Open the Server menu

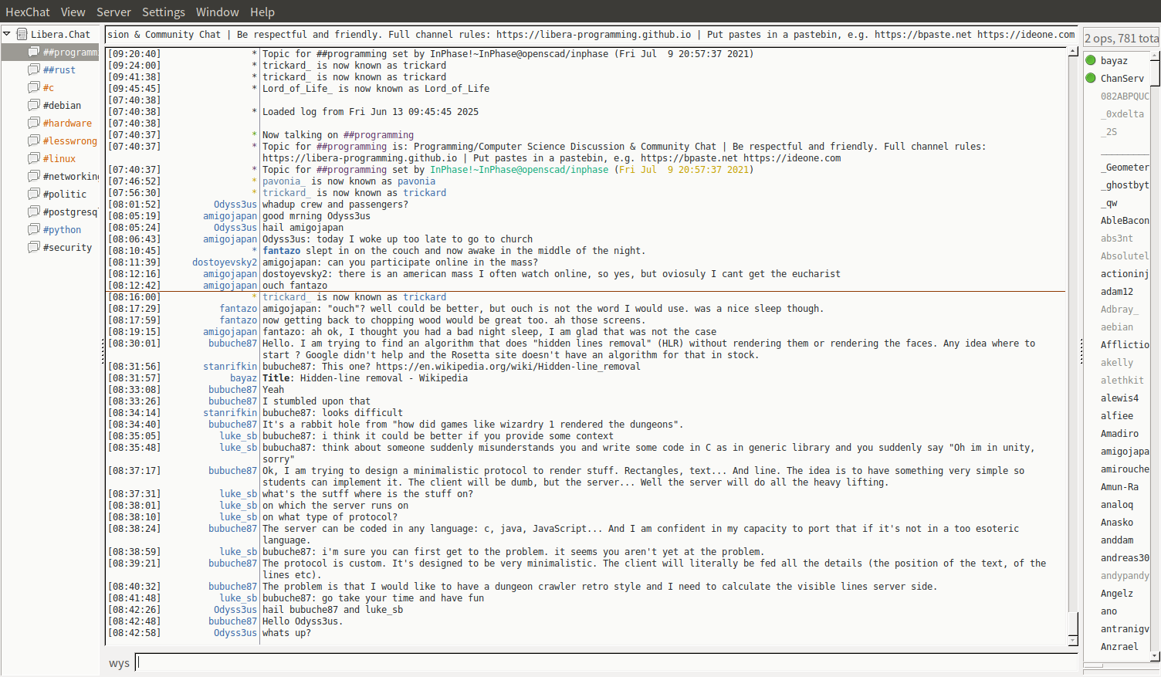(113, 12)
